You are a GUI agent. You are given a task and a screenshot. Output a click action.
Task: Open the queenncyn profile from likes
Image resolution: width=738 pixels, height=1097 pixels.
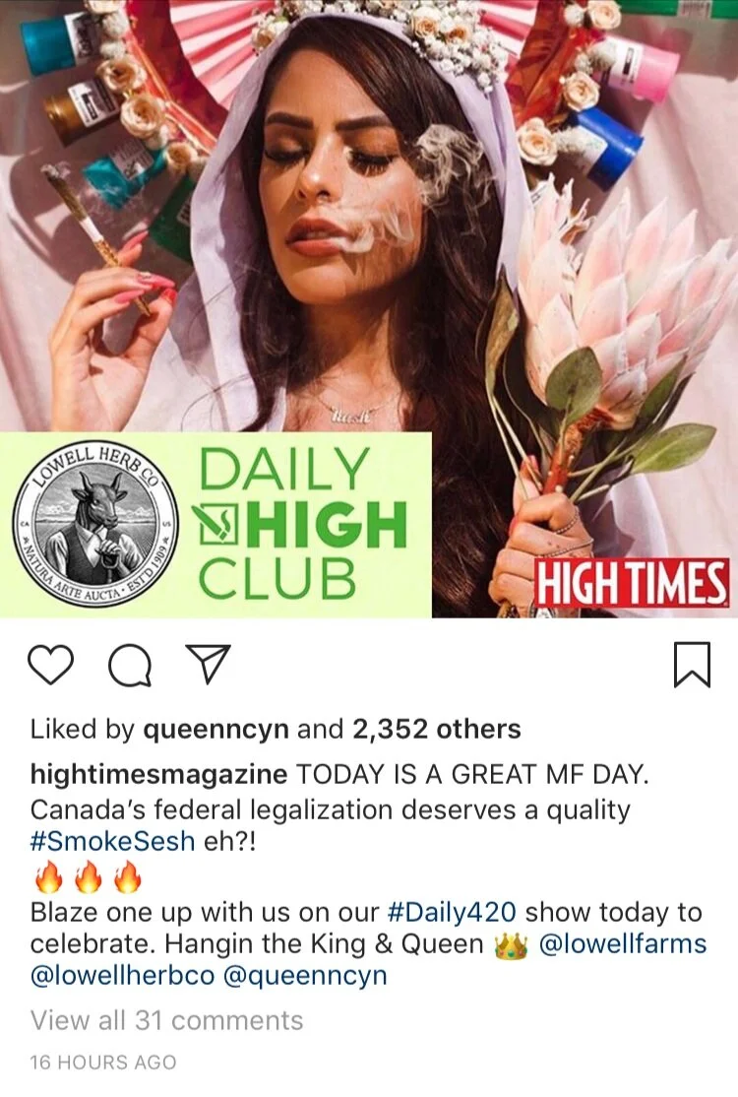[x=215, y=729]
